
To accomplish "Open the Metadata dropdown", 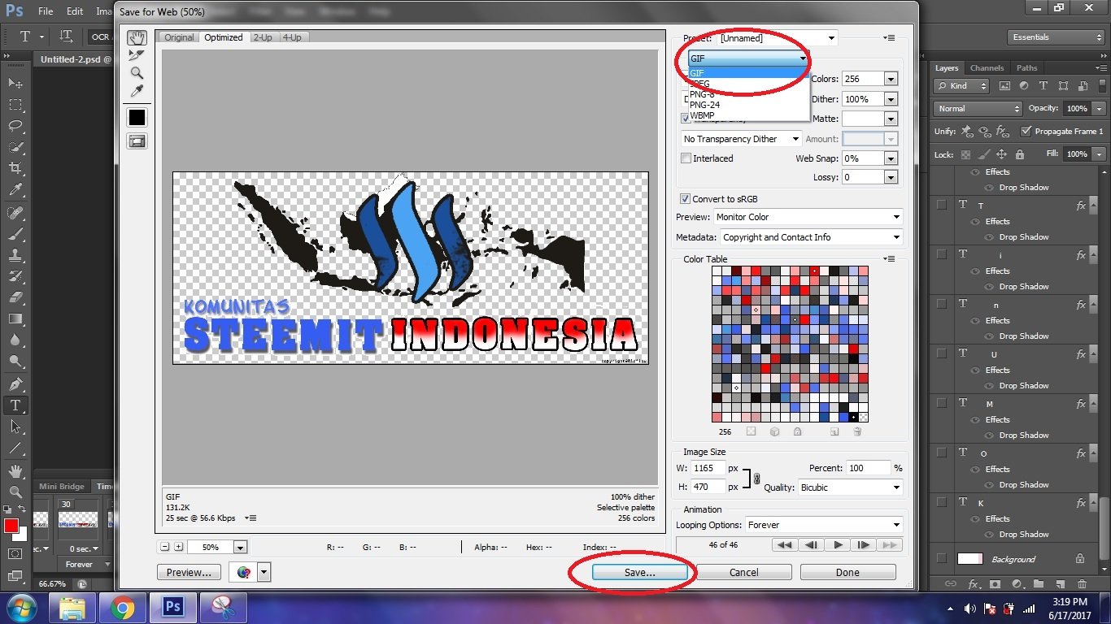I will pyautogui.click(x=812, y=237).
